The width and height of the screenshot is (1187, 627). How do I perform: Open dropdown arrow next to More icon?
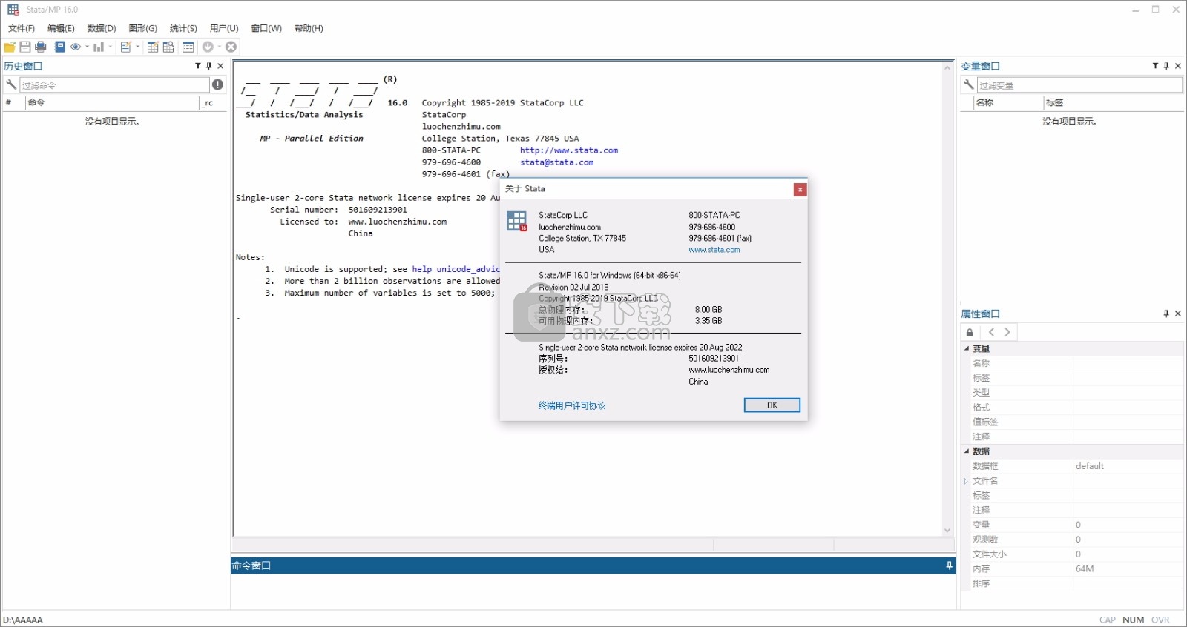[x=219, y=47]
